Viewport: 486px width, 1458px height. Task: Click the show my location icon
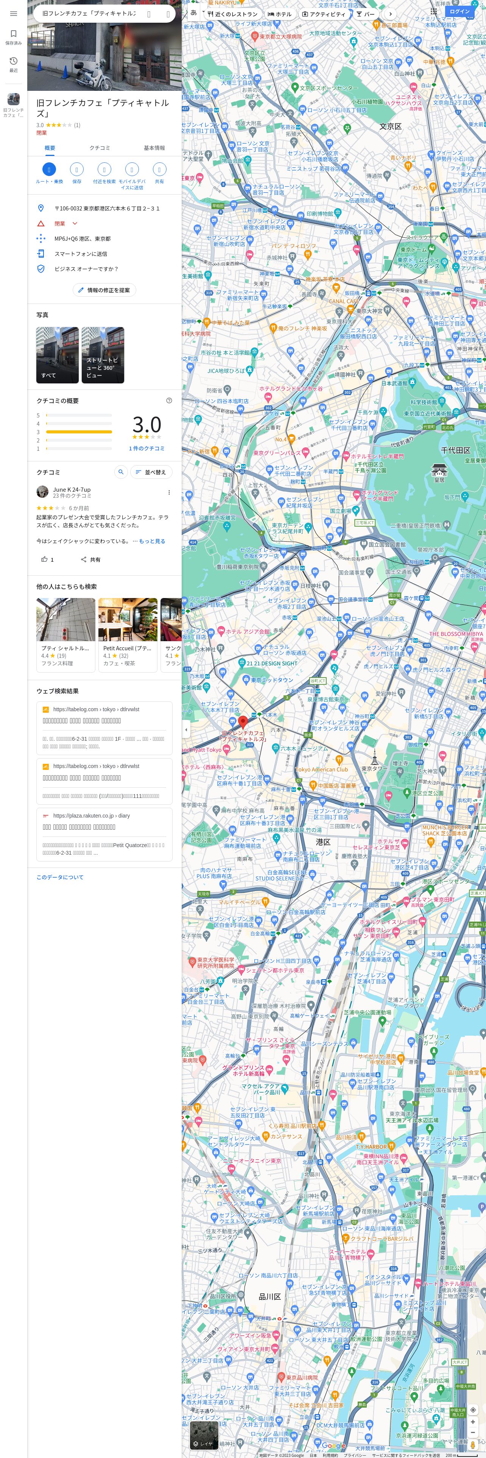tap(473, 1410)
